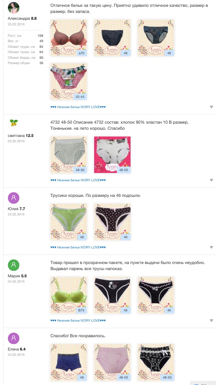This screenshot has width=216, height=385.
Task: Click the username Александра
Action: click(x=19, y=19)
